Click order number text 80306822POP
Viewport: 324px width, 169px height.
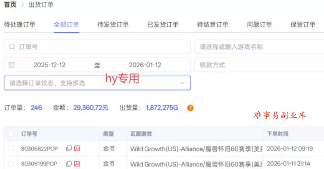tap(39, 149)
